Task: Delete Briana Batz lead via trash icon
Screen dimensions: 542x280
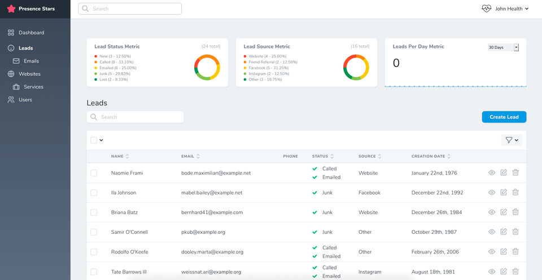Action: tap(515, 212)
